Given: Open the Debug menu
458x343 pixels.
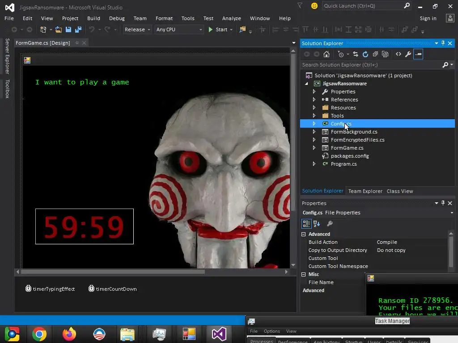Looking at the screenshot, I should point(117,18).
